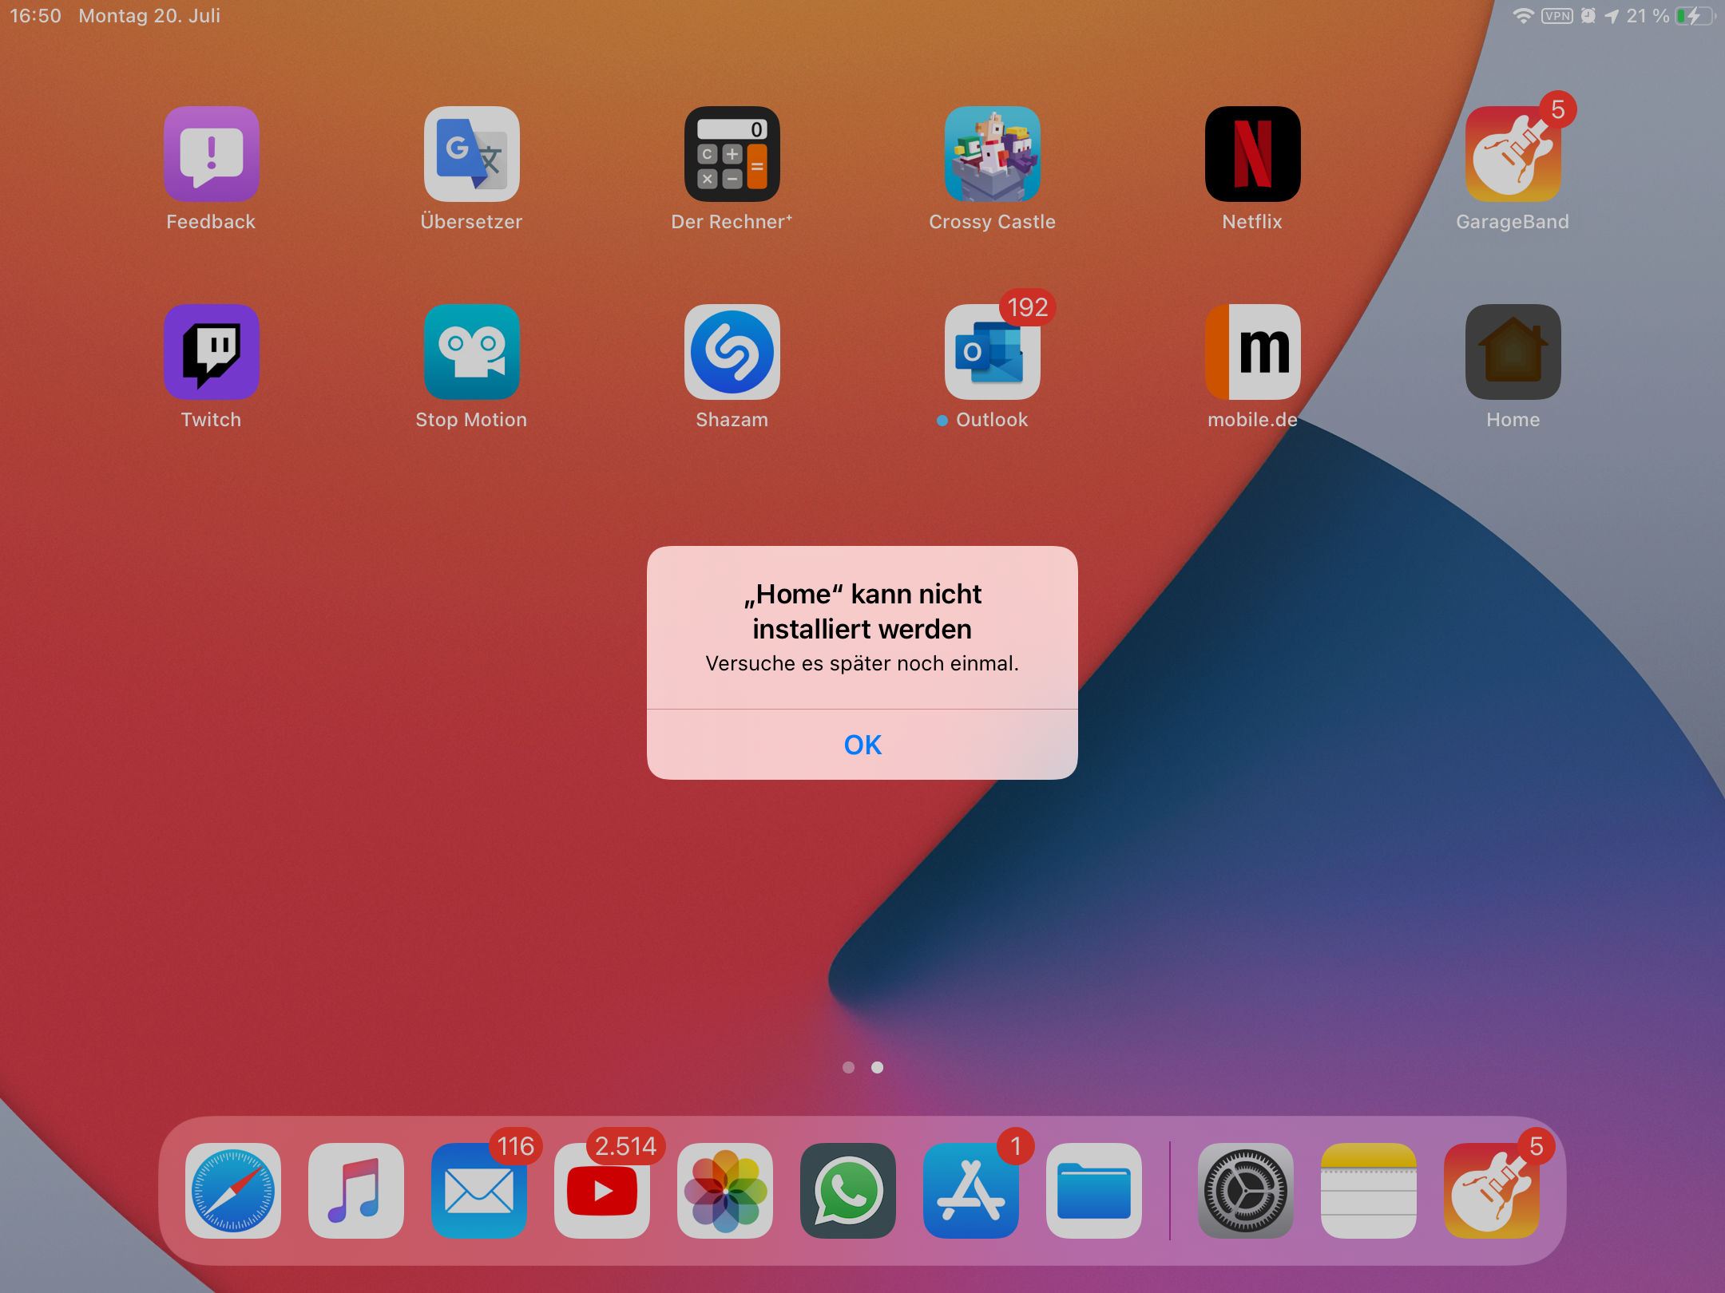The width and height of the screenshot is (1725, 1293).
Task: Launch Google Übersetzer app
Action: pyautogui.click(x=471, y=154)
